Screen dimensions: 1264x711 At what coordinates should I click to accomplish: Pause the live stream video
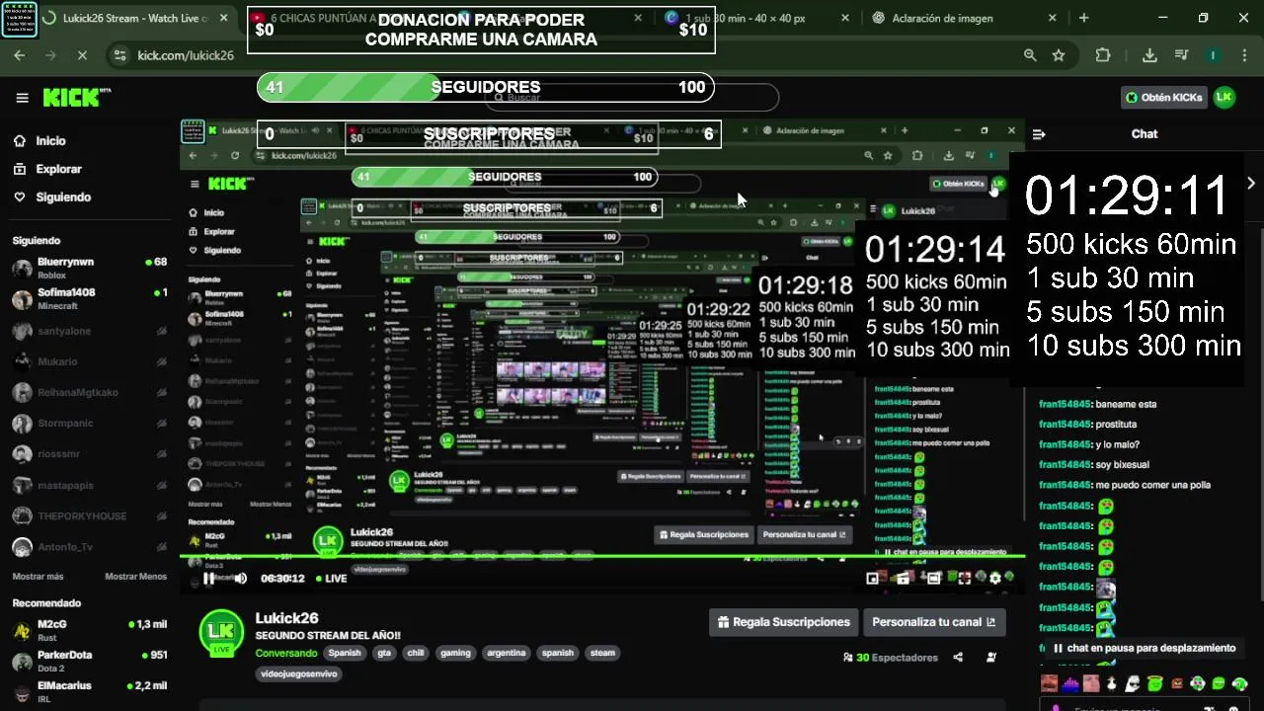point(208,579)
